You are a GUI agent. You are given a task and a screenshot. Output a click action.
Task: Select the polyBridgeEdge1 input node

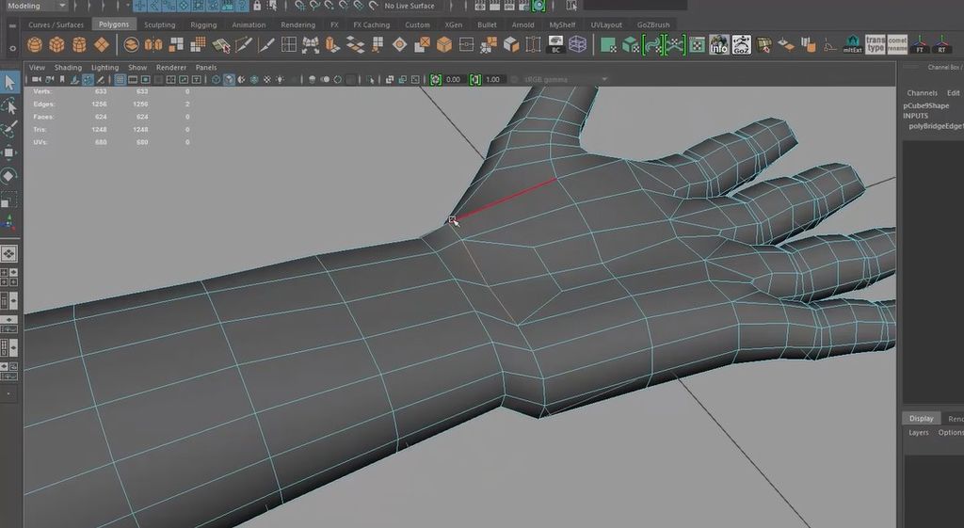tap(937, 127)
